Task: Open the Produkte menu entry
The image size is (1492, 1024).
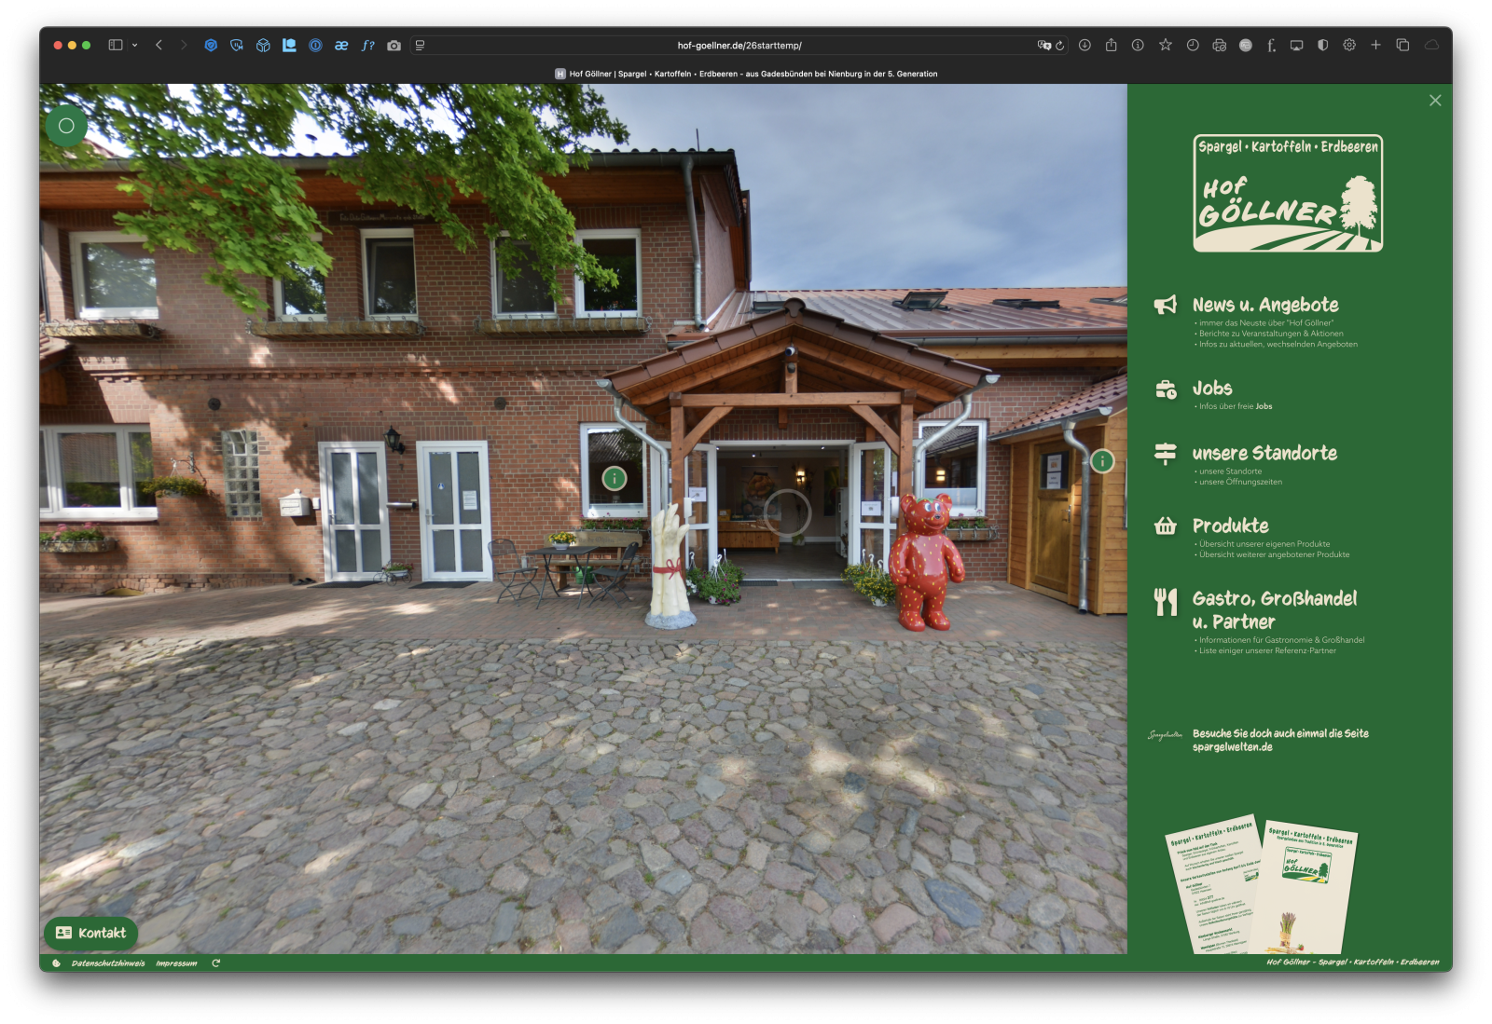Action: tap(1230, 526)
